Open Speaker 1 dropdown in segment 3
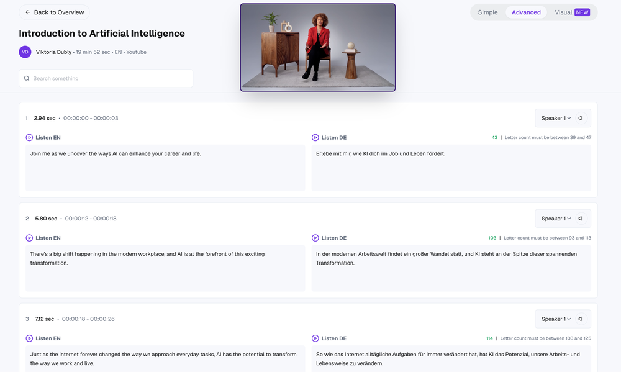Screen dimensions: 621x372 [x=556, y=319]
